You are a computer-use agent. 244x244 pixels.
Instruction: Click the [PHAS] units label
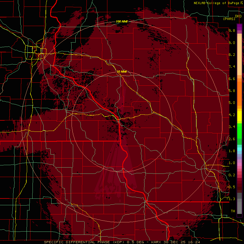tap(229, 19)
